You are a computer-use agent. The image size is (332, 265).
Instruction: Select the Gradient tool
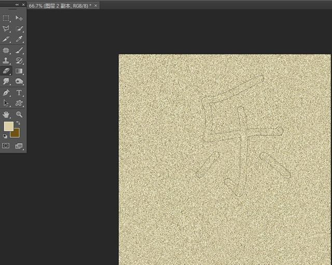(19, 71)
